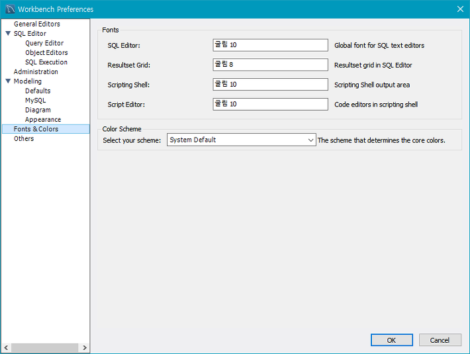470x354 pixels.
Task: Click 'Resultset grid in SQL Editor' description
Action: pyautogui.click(x=373, y=65)
